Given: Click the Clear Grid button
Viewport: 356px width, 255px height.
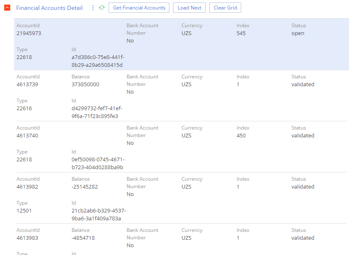Looking at the screenshot, I should click(x=225, y=8).
